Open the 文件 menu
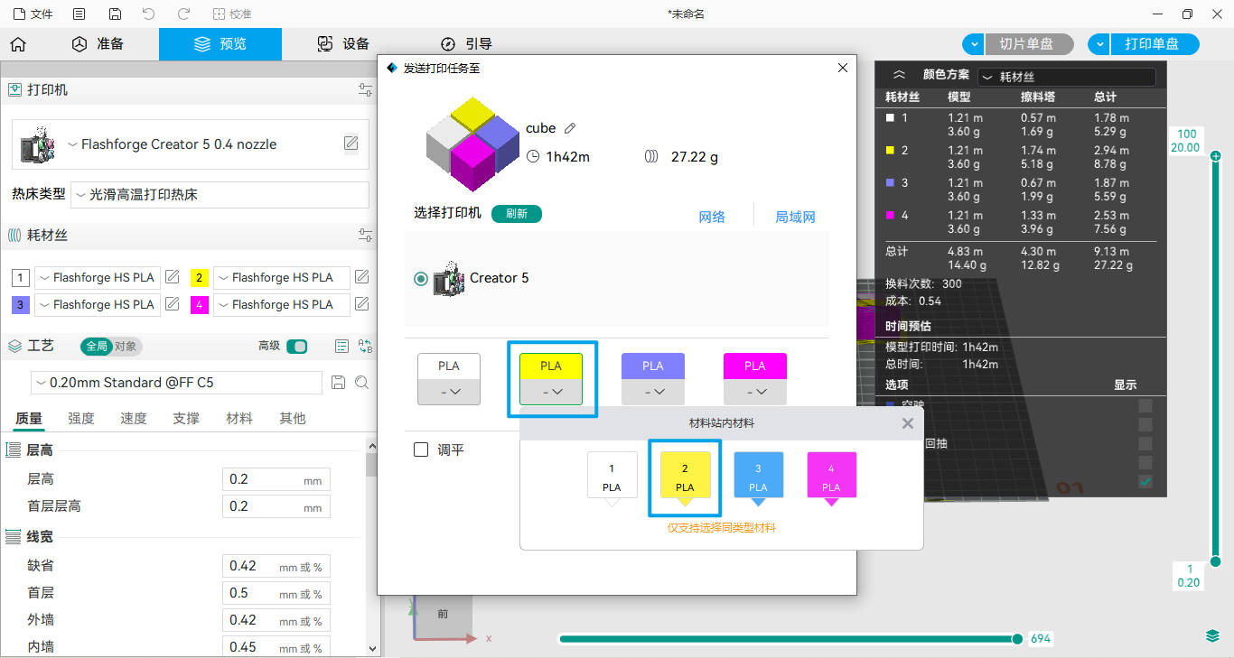 click(x=33, y=14)
